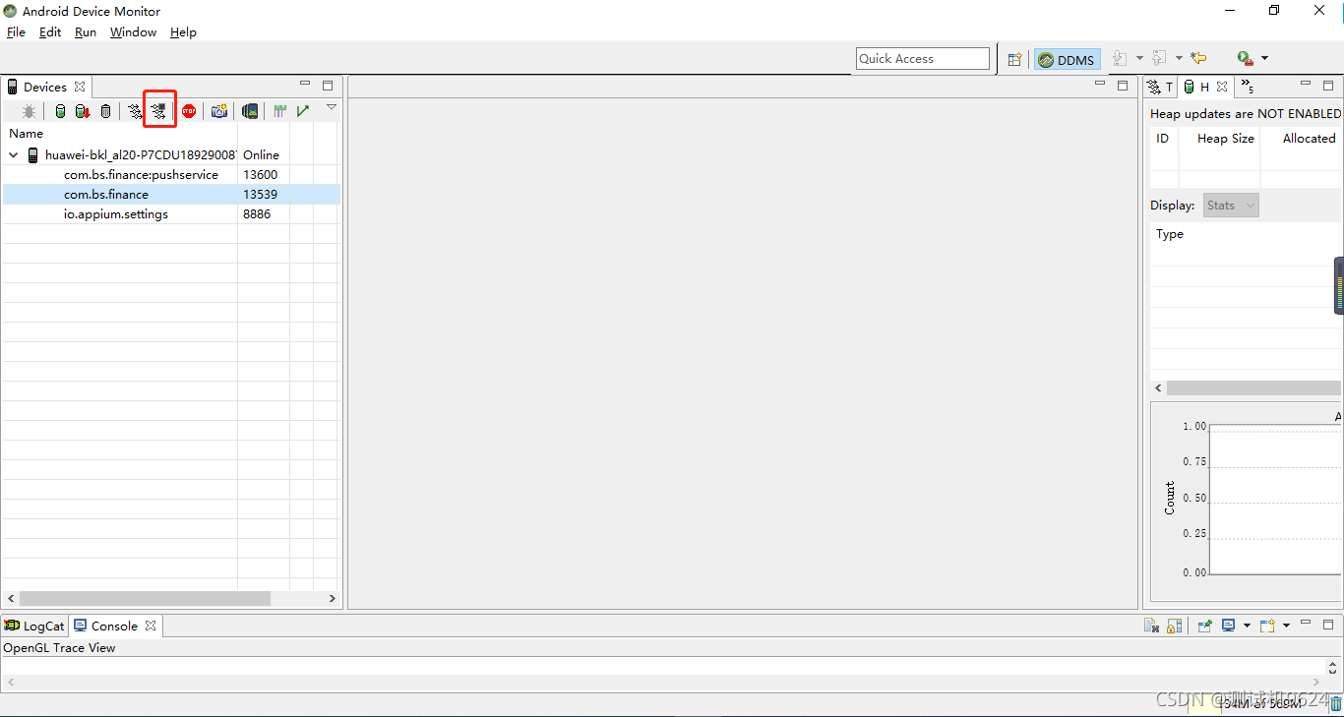Image resolution: width=1344 pixels, height=717 pixels.
Task: Click the Quick Access search field
Action: 923,59
